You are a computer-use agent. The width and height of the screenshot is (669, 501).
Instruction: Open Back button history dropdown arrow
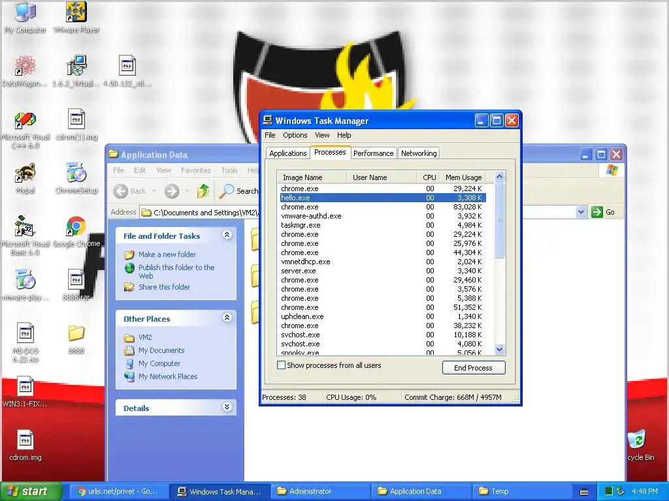[x=154, y=191]
